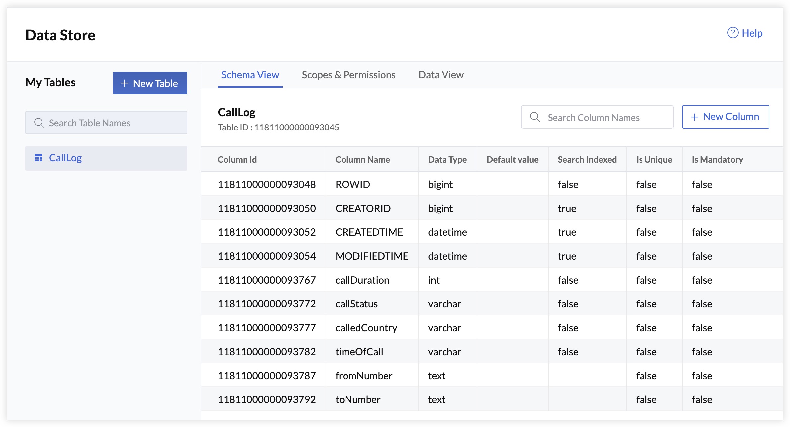790x427 pixels.
Task: Select the MODIFIEDTIME column name cell
Action: coord(372,256)
